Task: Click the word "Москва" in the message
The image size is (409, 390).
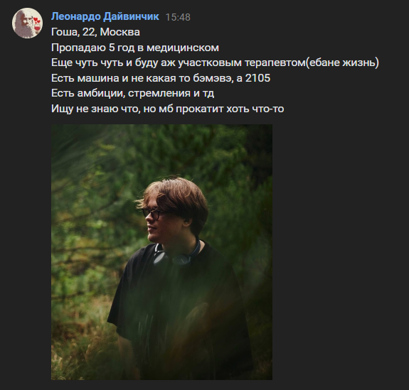Action: (120, 32)
